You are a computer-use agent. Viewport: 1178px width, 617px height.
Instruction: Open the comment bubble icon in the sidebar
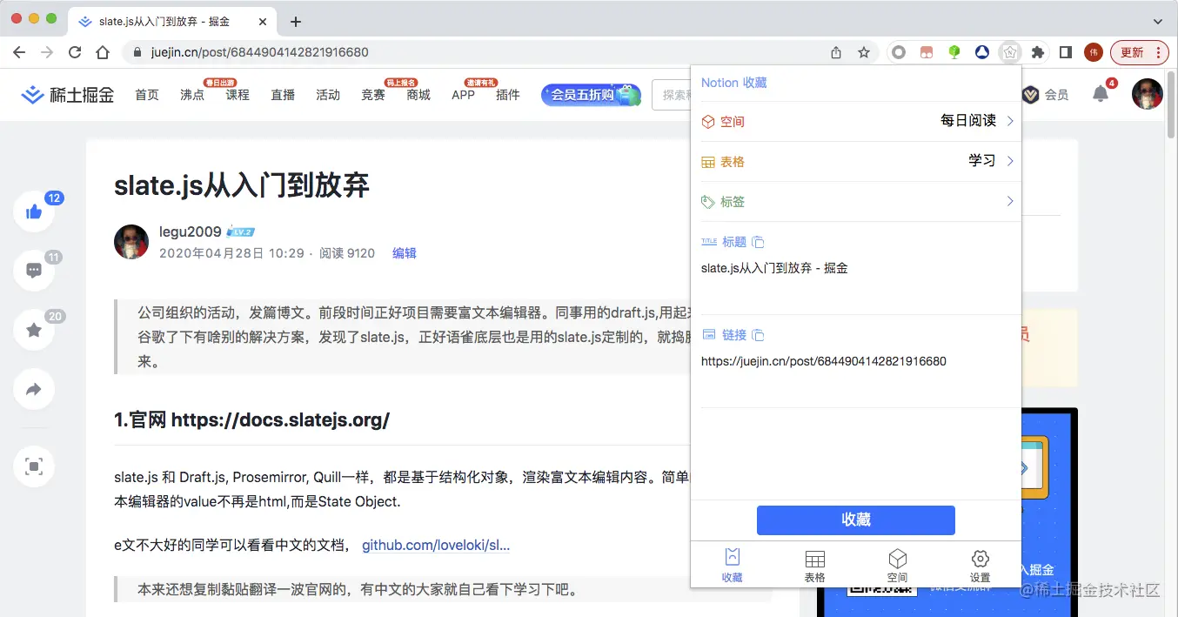click(x=33, y=271)
